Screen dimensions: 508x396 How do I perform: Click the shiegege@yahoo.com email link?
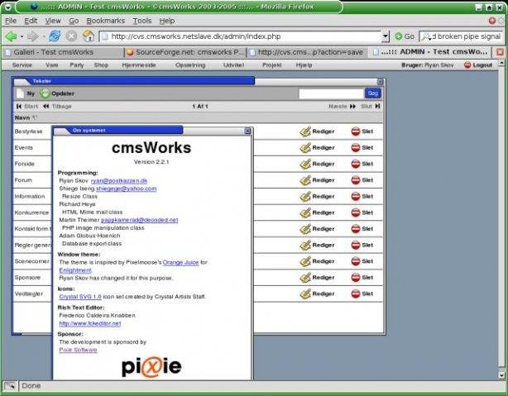click(126, 188)
